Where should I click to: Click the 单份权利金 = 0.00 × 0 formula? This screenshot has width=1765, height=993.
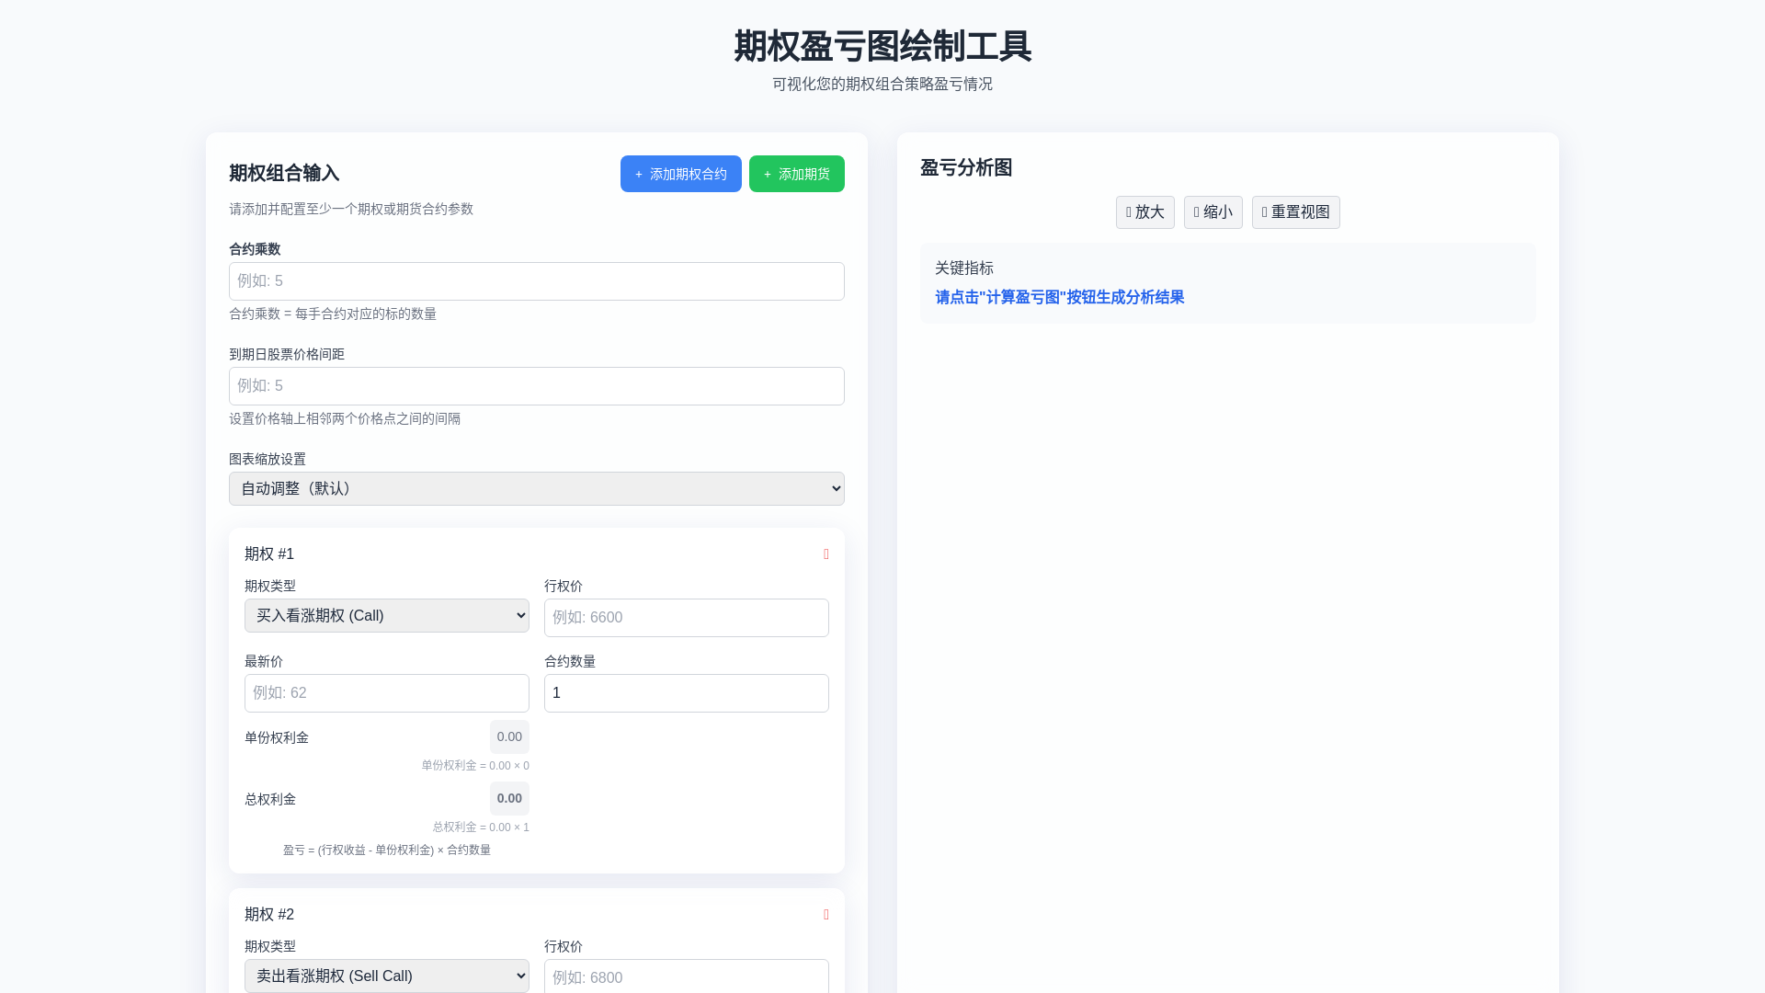(475, 766)
